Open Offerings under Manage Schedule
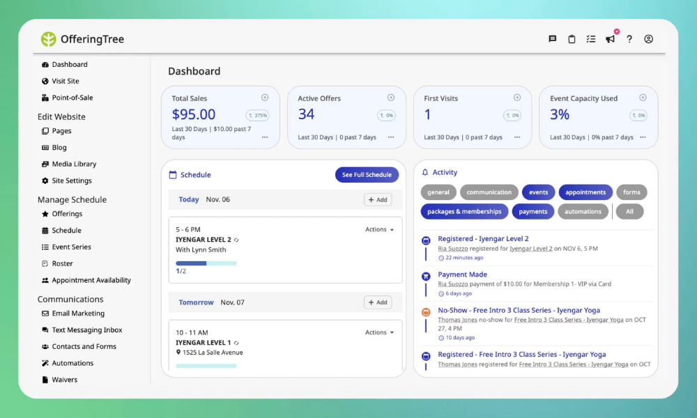The image size is (697, 418). [x=62, y=214]
